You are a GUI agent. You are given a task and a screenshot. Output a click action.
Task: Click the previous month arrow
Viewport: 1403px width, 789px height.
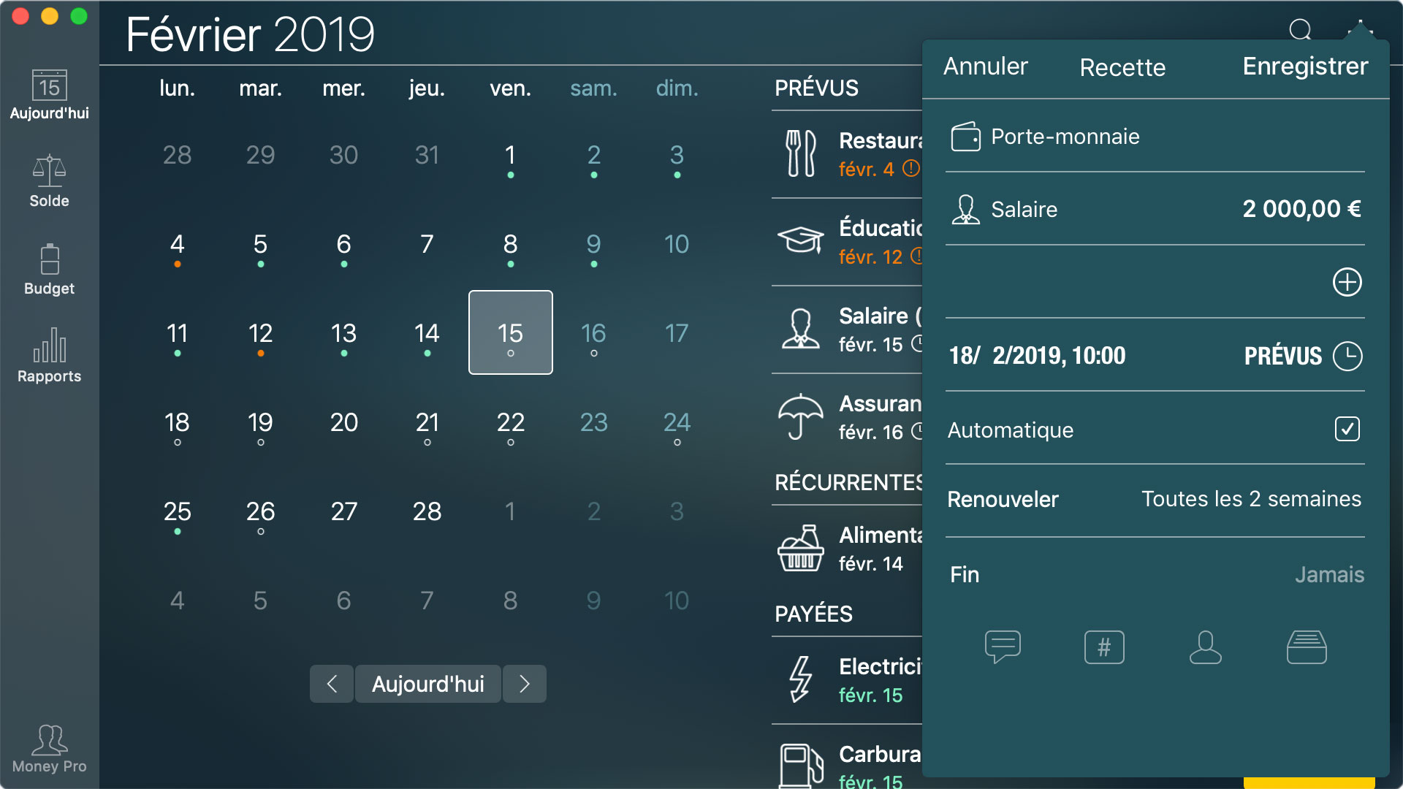(x=332, y=684)
